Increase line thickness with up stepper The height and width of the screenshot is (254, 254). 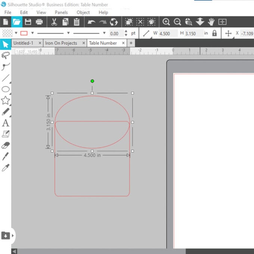click(126, 31)
